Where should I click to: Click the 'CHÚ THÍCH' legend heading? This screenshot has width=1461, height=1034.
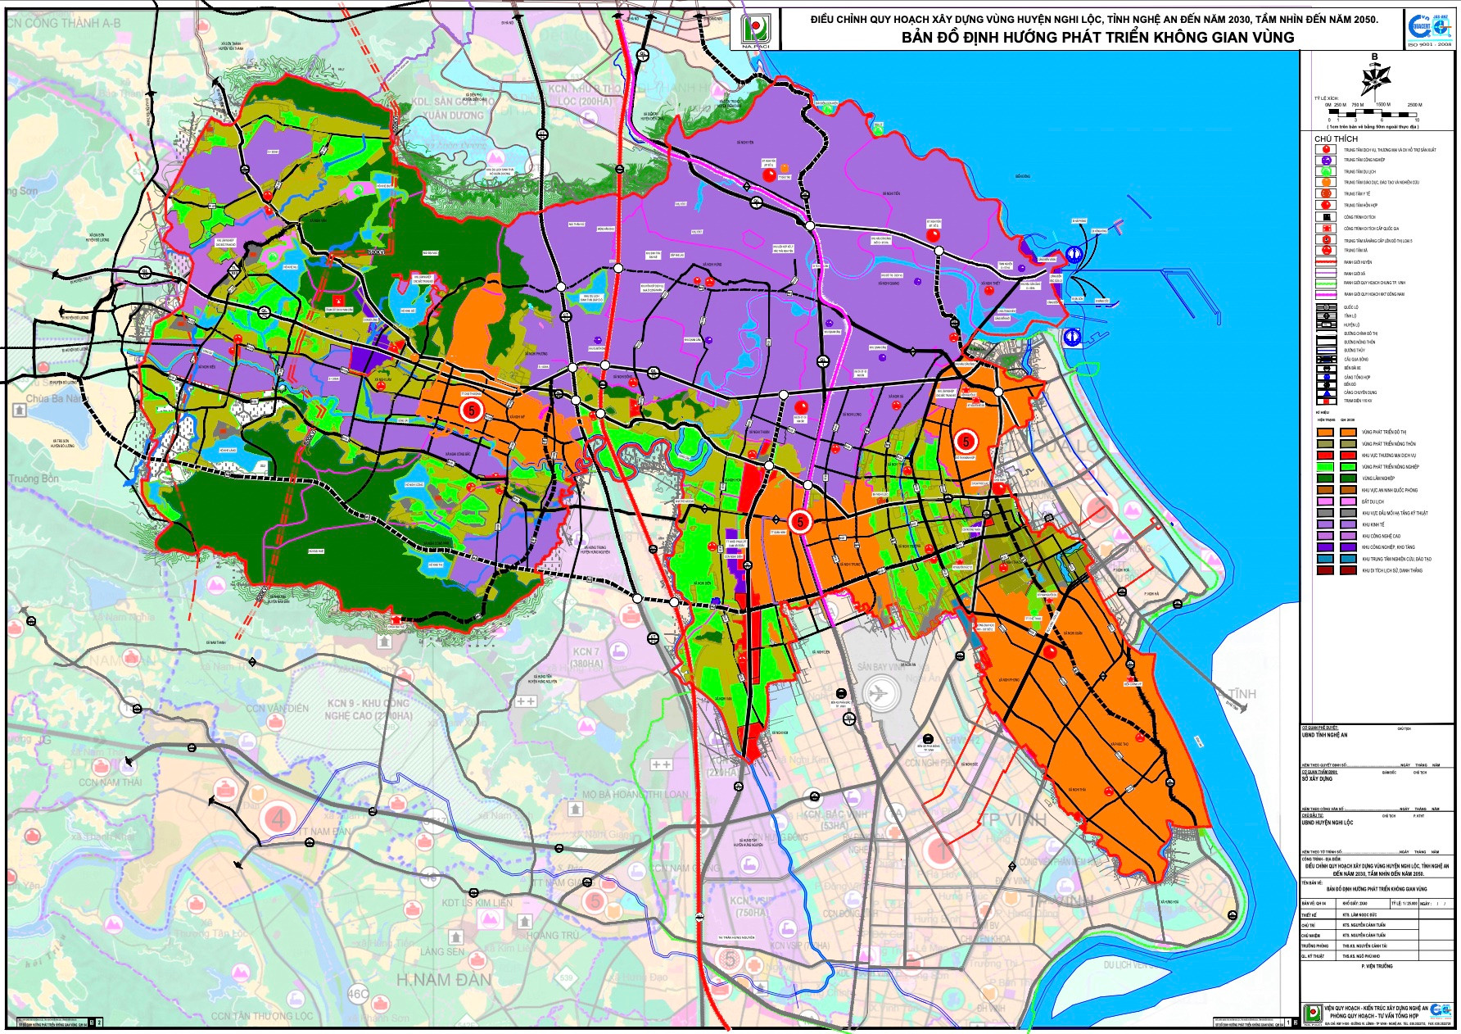(1336, 139)
